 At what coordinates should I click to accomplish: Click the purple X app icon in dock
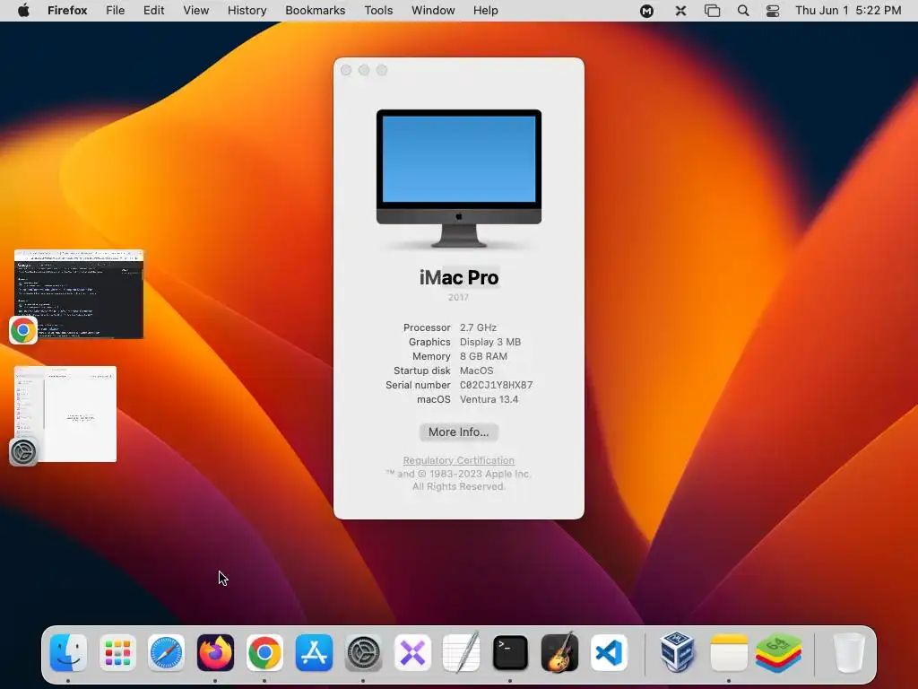[412, 652]
